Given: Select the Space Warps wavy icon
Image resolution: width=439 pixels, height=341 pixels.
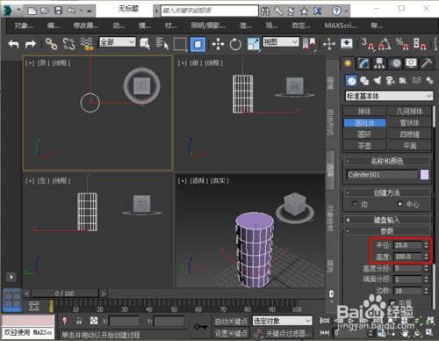Looking at the screenshot, I should (416, 81).
